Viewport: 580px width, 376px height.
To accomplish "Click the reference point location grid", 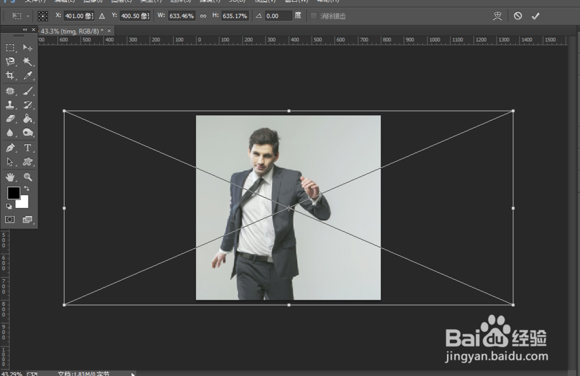I will click(43, 16).
